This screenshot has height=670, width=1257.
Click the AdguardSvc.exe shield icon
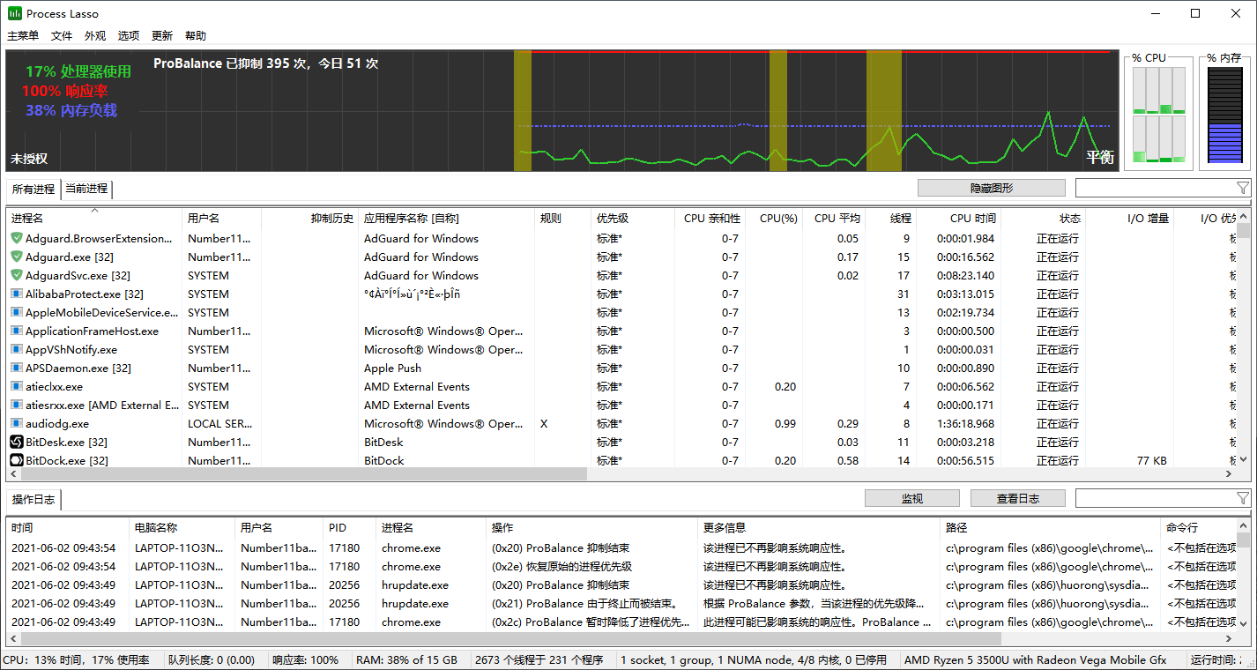click(17, 275)
